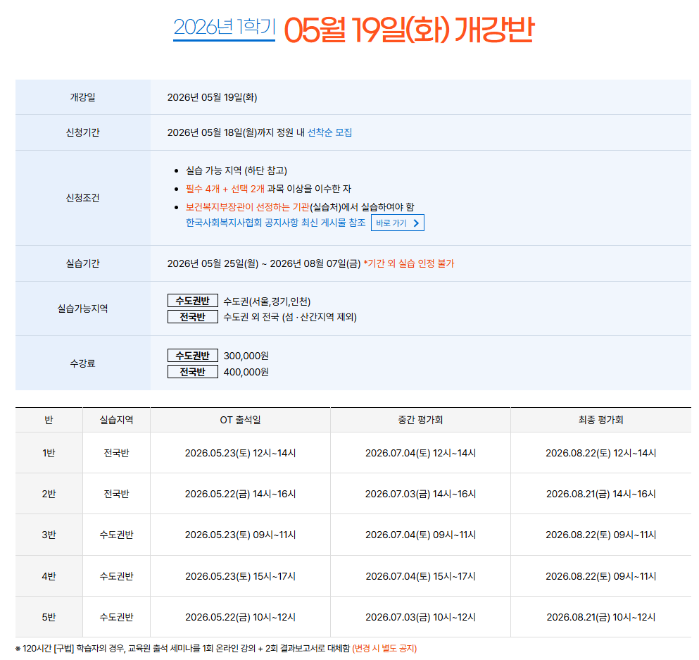Click the 중간 평가회 column header
Viewport: 699px width, 660px height.
click(x=420, y=420)
